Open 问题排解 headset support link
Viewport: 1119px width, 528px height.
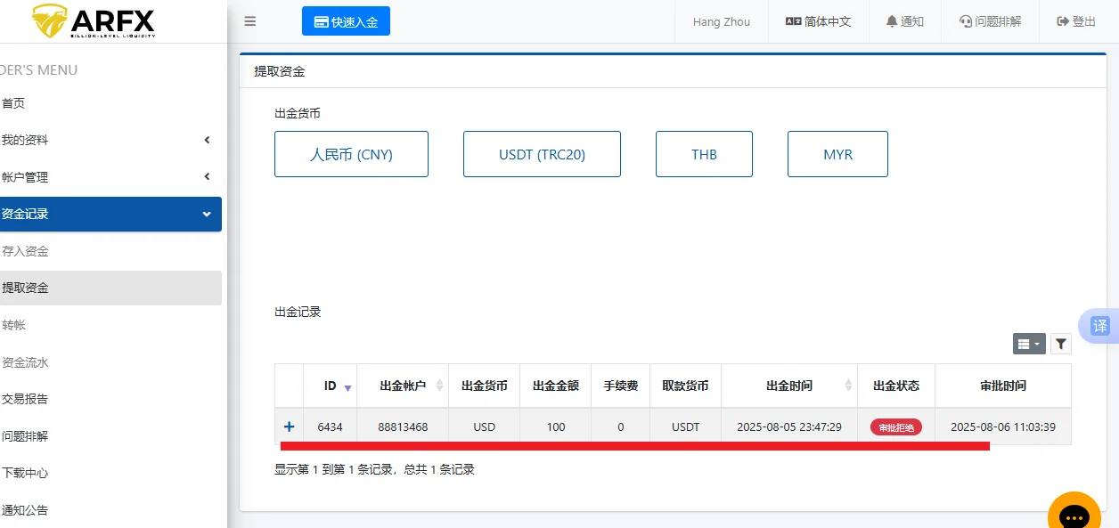[x=990, y=22]
